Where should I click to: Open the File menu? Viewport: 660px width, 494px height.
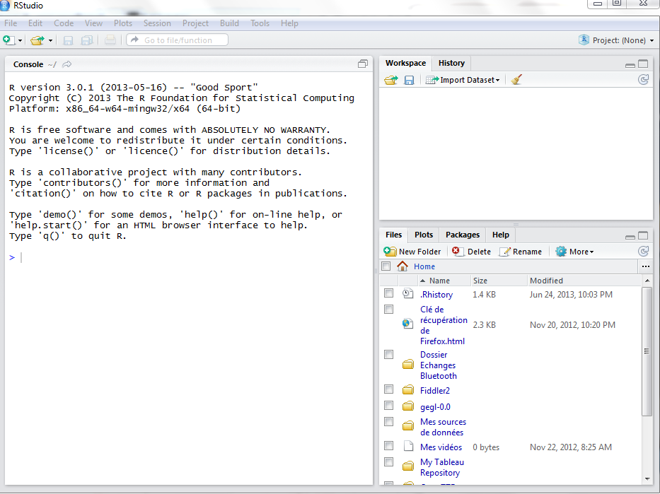11,23
